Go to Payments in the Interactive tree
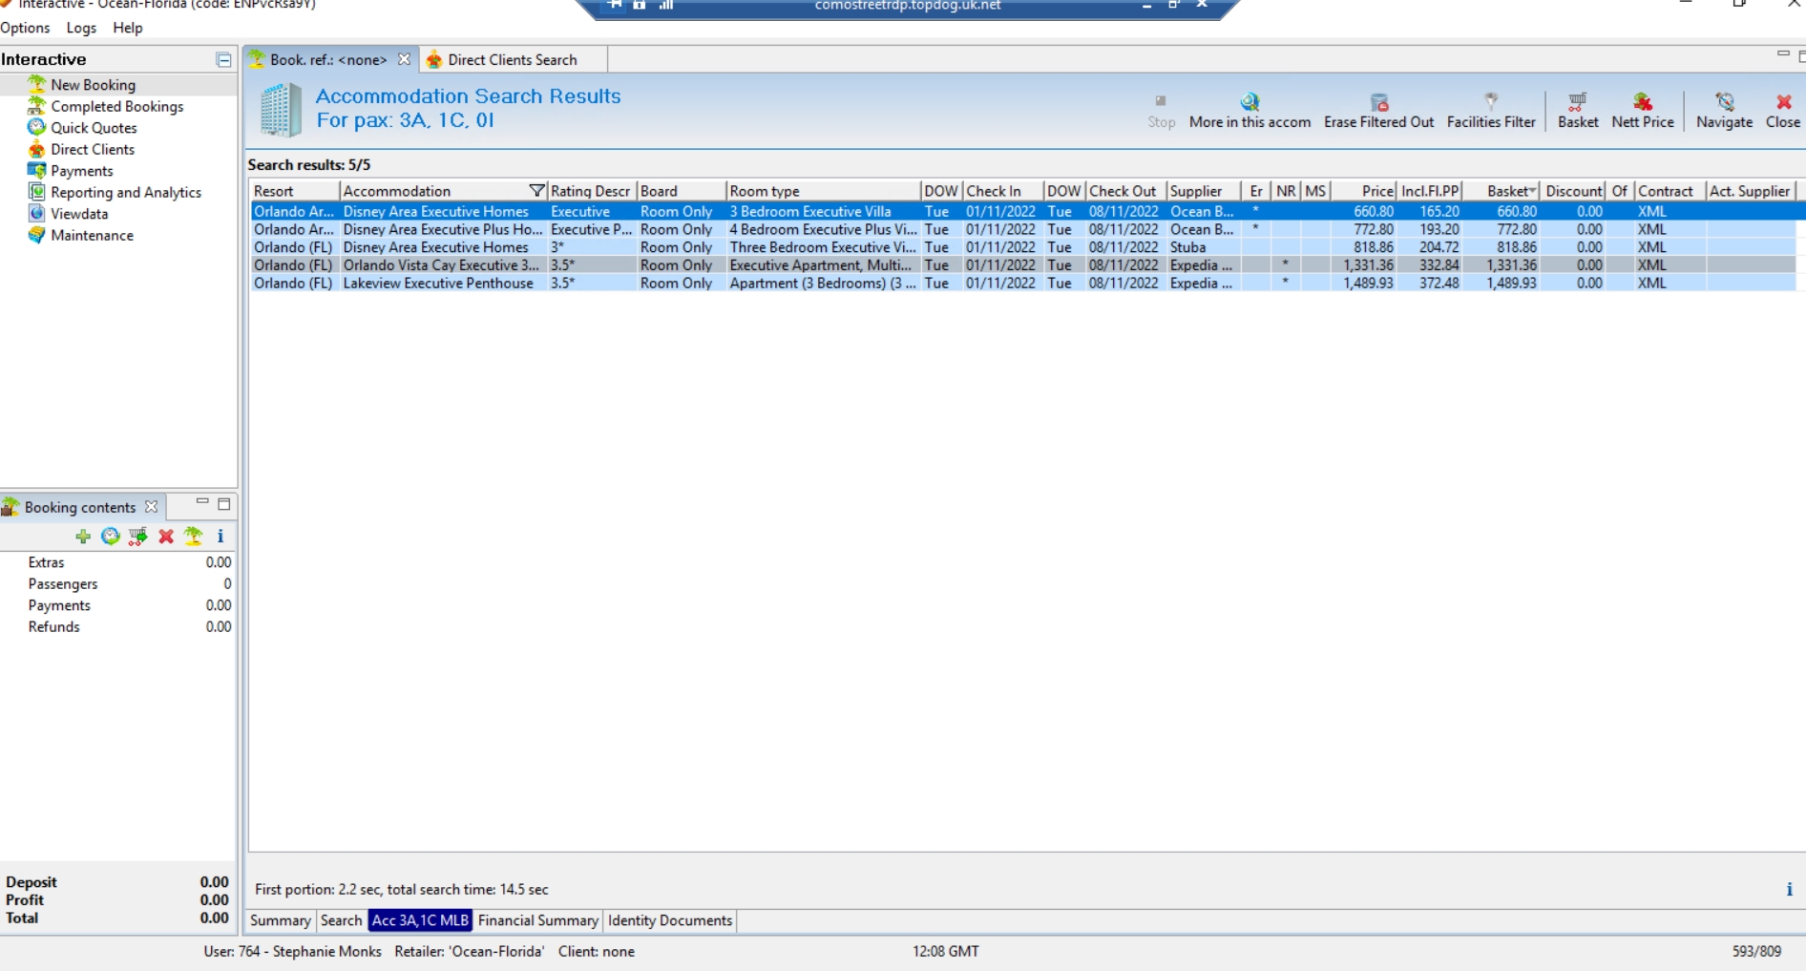This screenshot has width=1806, height=971. 81,171
